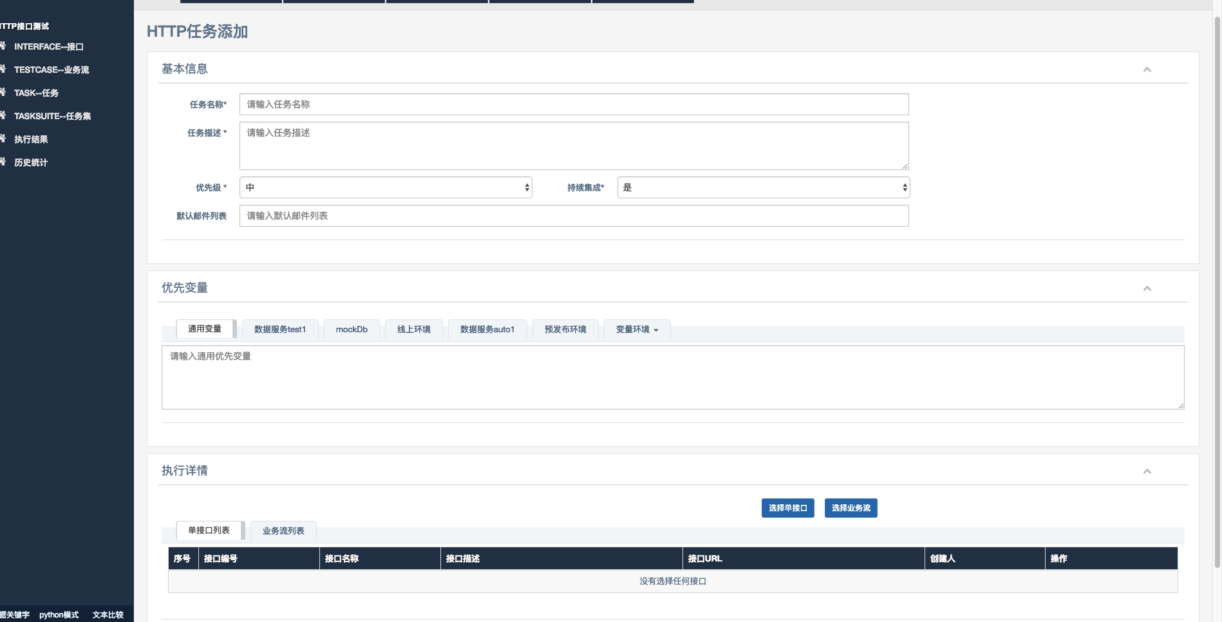This screenshot has height=622, width=1222.
Task: Switch to the 业务流列表 tab
Action: (x=283, y=531)
